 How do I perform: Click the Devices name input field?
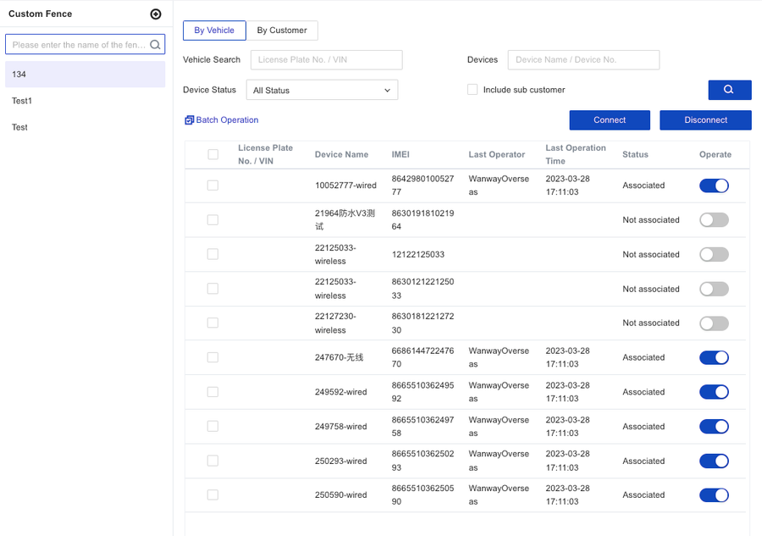pos(583,60)
